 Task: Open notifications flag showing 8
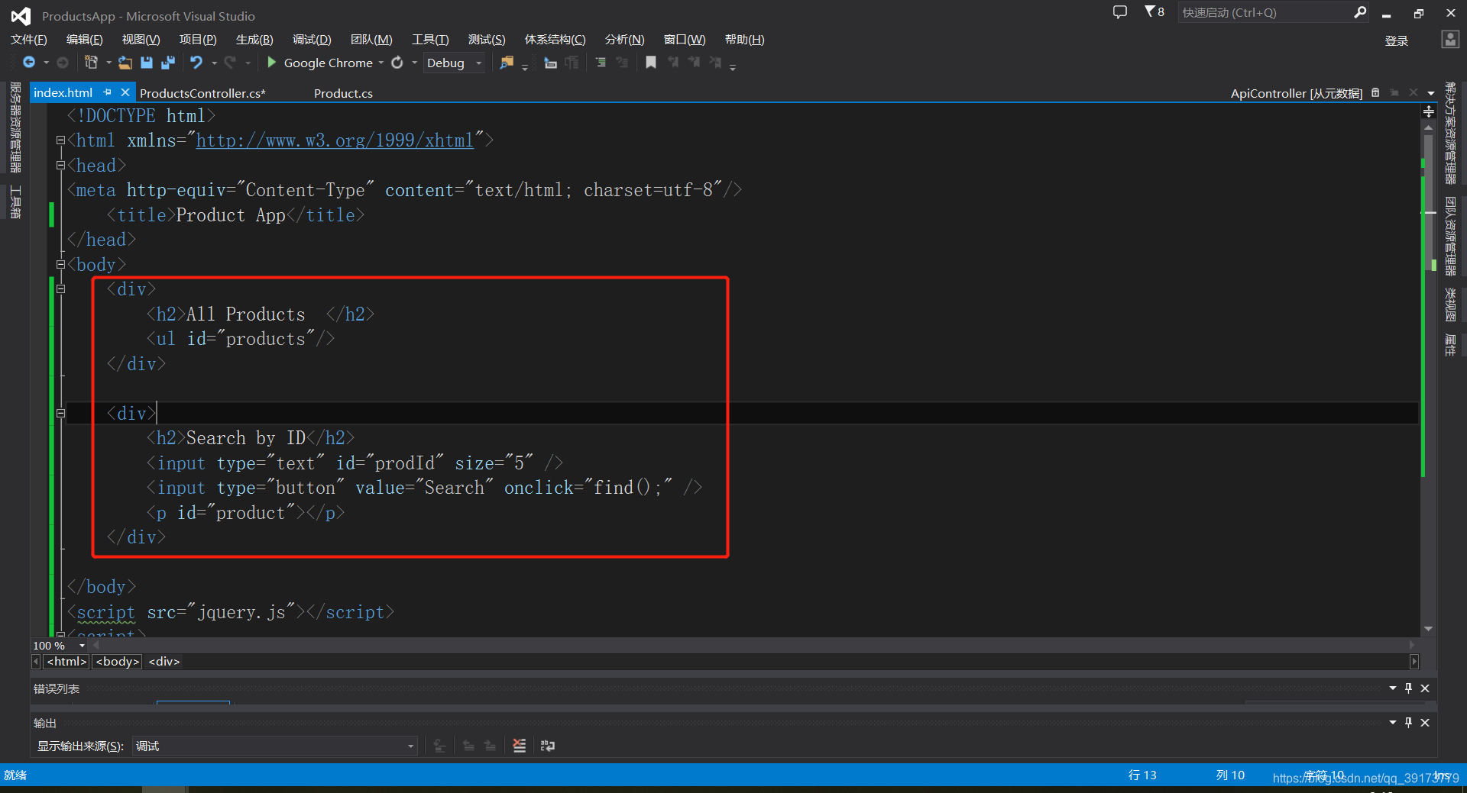(1154, 12)
